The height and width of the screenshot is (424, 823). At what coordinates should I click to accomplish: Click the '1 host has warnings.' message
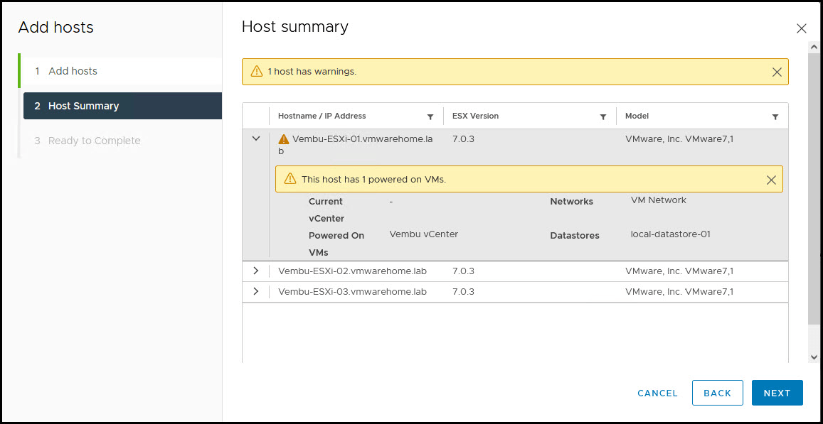tap(312, 71)
